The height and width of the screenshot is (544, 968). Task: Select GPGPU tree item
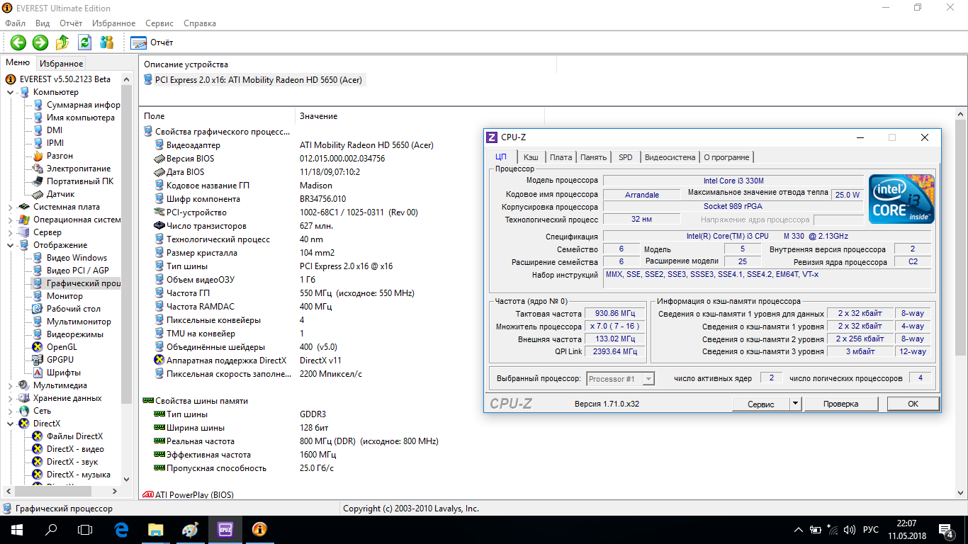pos(53,360)
